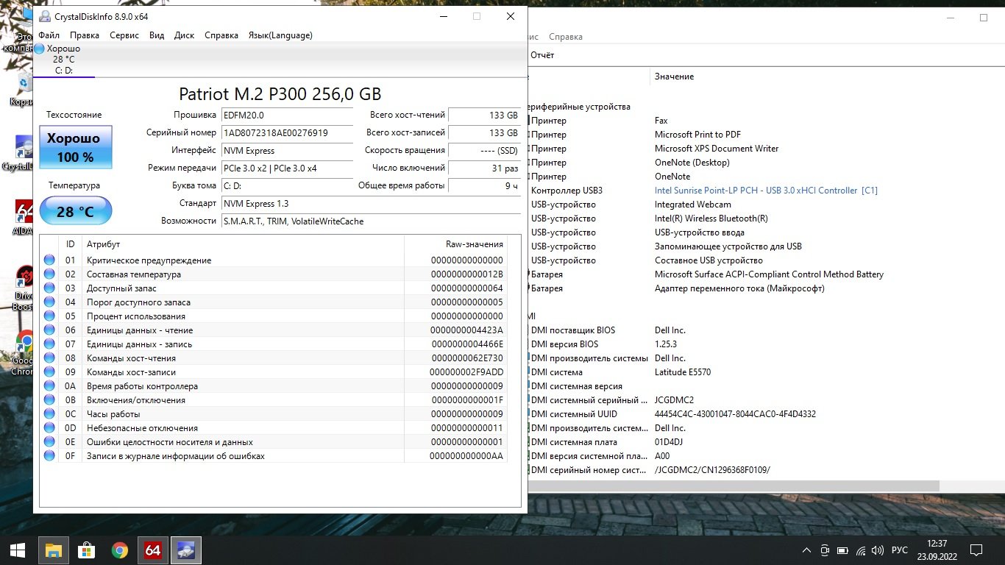Open the Файл menu
Viewport: 1005px width, 565px height.
coord(49,35)
